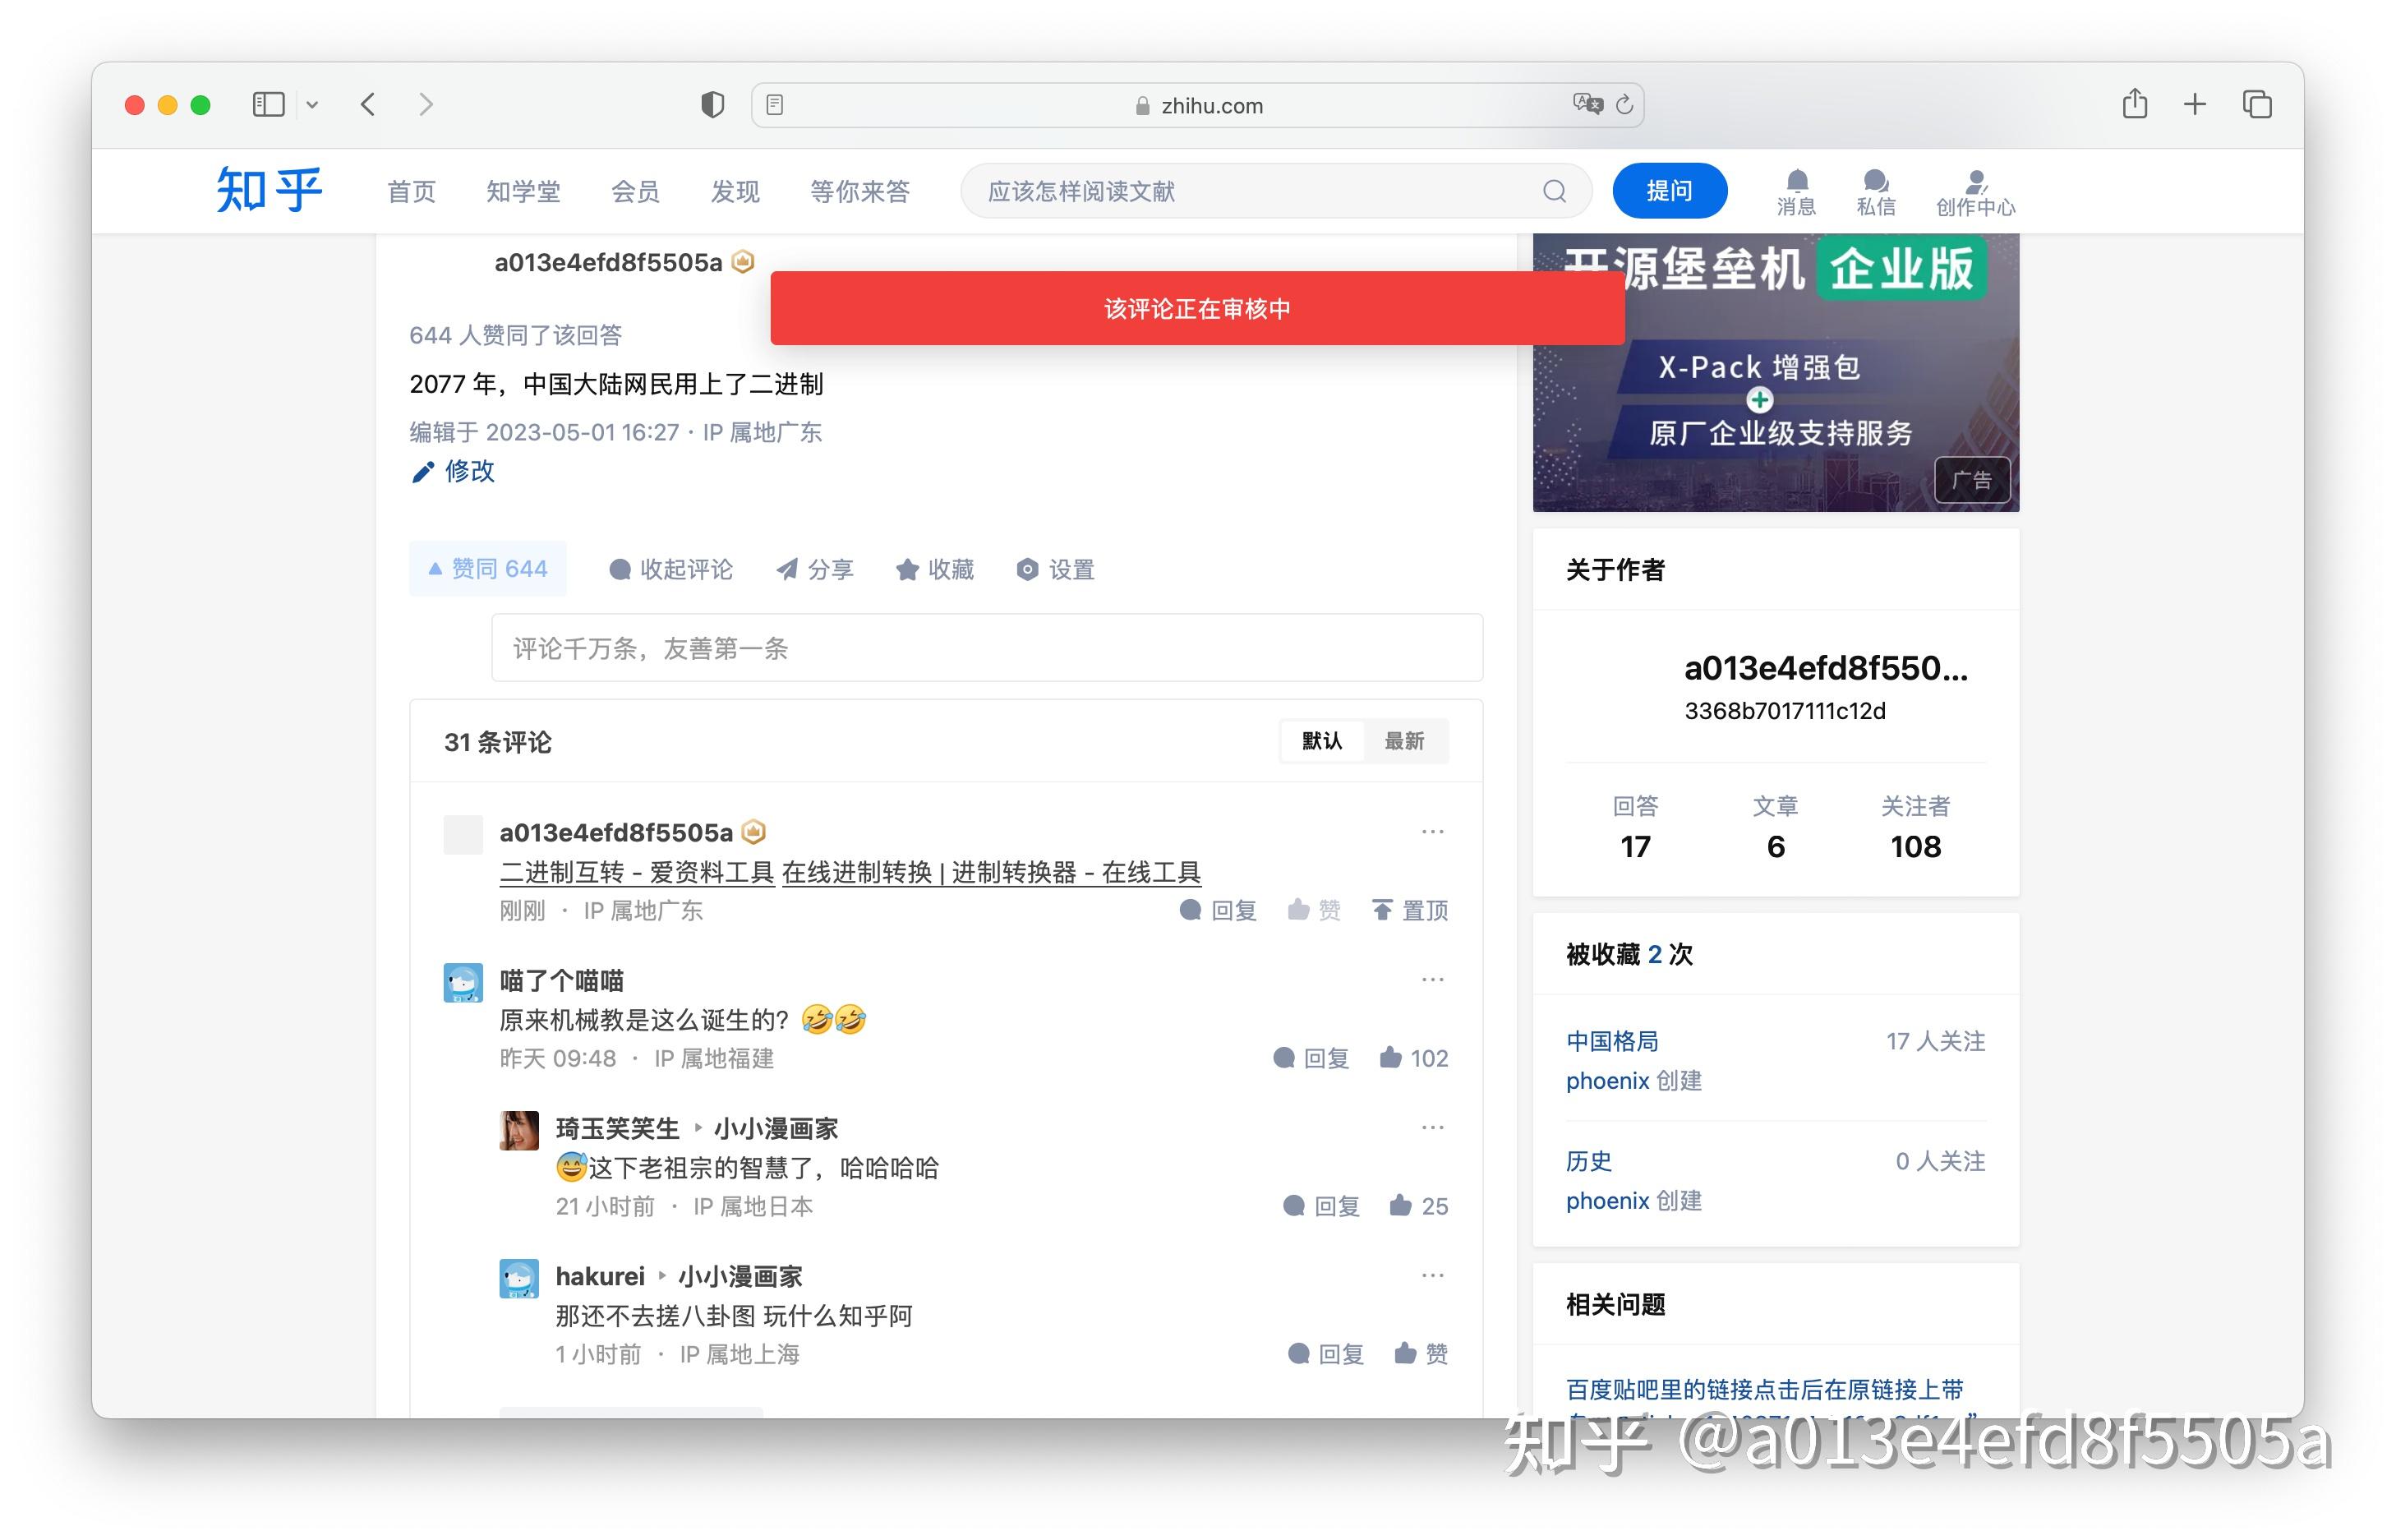Open 私信 messages icon
Screen dimensions: 2396x1540
pyautogui.click(x=1876, y=192)
